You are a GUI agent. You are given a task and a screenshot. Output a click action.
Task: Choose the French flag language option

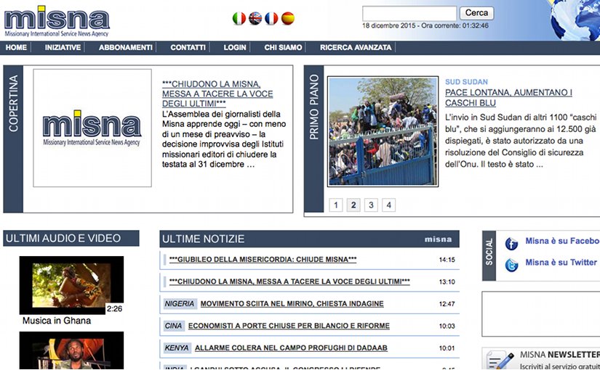pos(271,18)
